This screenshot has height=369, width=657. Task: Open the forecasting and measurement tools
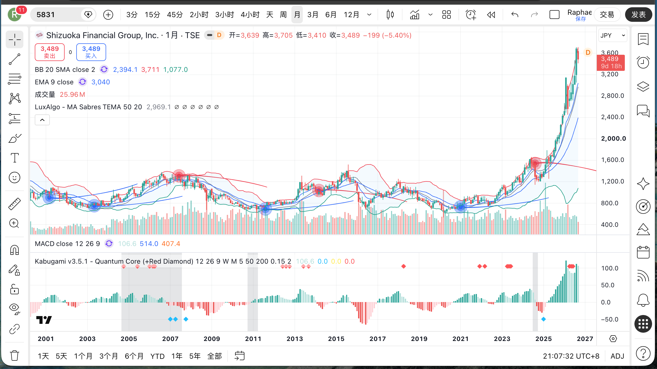click(x=15, y=119)
